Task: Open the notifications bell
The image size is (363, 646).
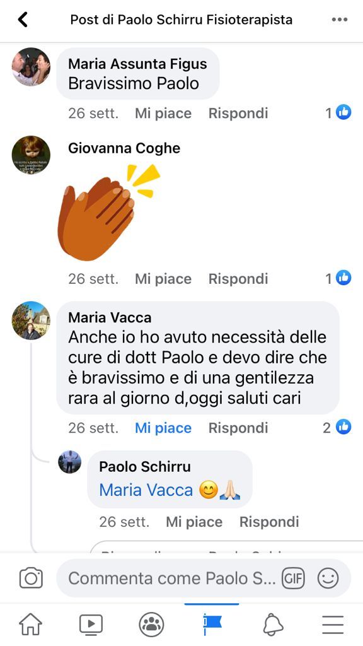Action: point(273,625)
